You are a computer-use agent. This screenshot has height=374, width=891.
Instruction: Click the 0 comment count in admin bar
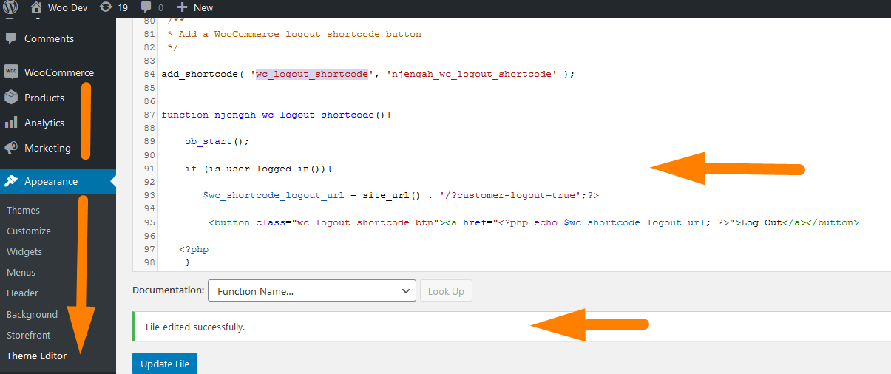[160, 7]
